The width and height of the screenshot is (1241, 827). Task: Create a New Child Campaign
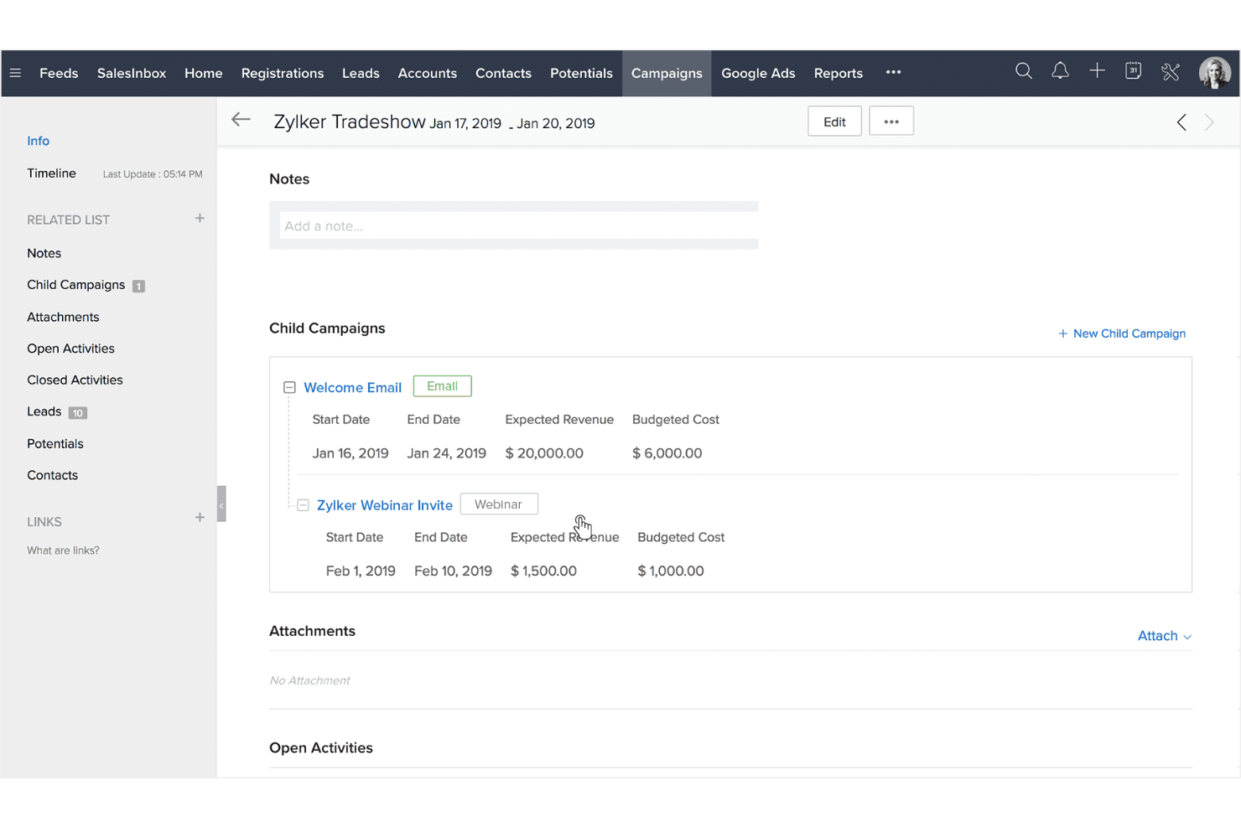point(1122,333)
